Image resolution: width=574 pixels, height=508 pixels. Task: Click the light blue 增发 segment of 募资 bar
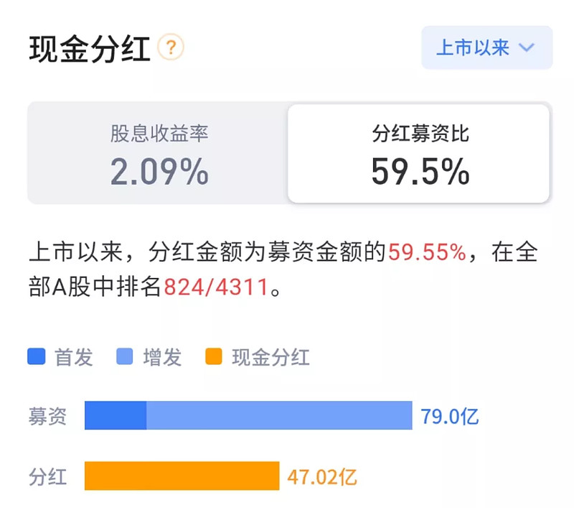pos(279,415)
